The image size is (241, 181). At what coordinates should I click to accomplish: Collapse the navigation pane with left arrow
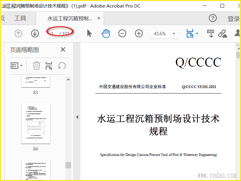pos(77,117)
